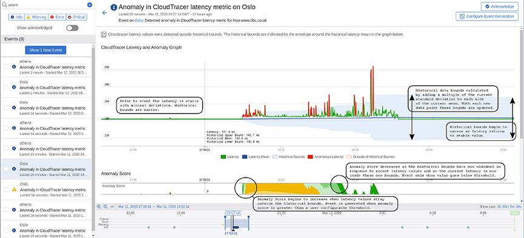Collapse the timeline using the up chevron
The width and height of the screenshot is (524, 238).
112,207
